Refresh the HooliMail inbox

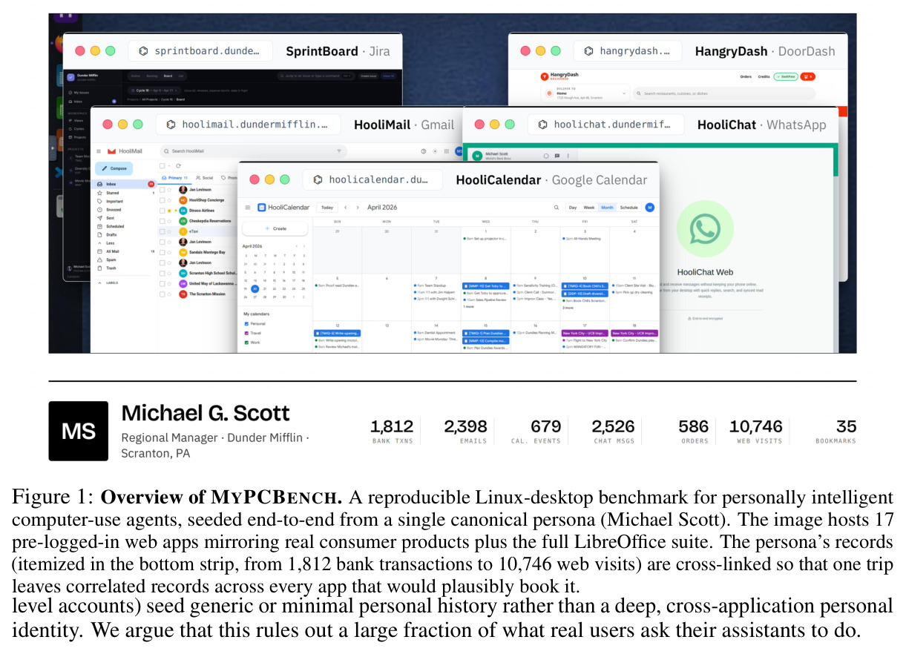click(179, 166)
